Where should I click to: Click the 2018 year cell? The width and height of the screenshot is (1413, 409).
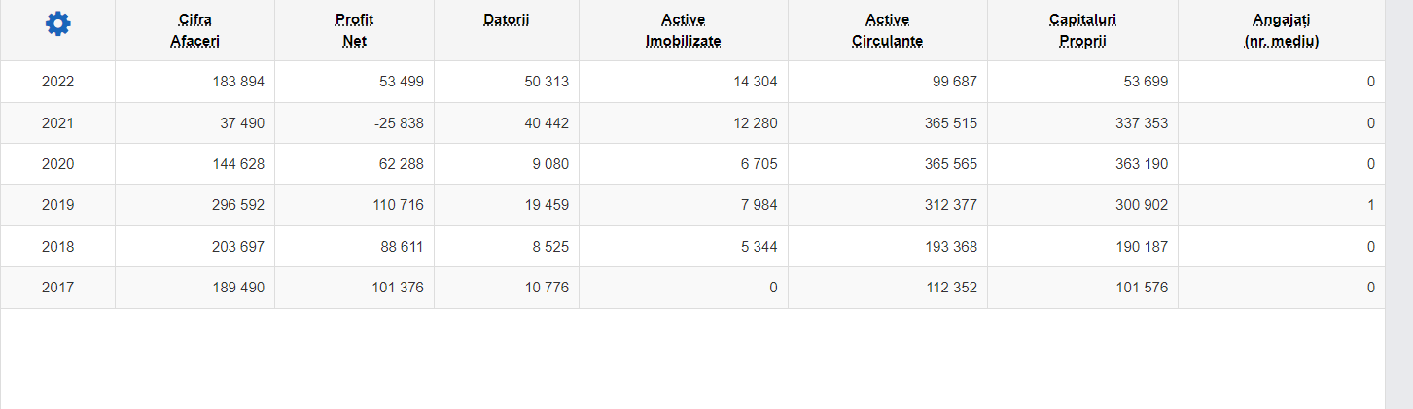pos(57,247)
